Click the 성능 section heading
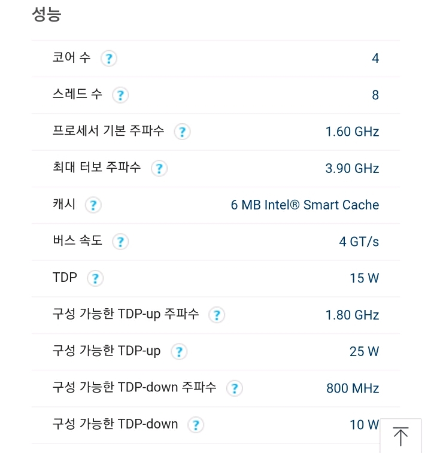The height and width of the screenshot is (453, 431). pyautogui.click(x=46, y=14)
